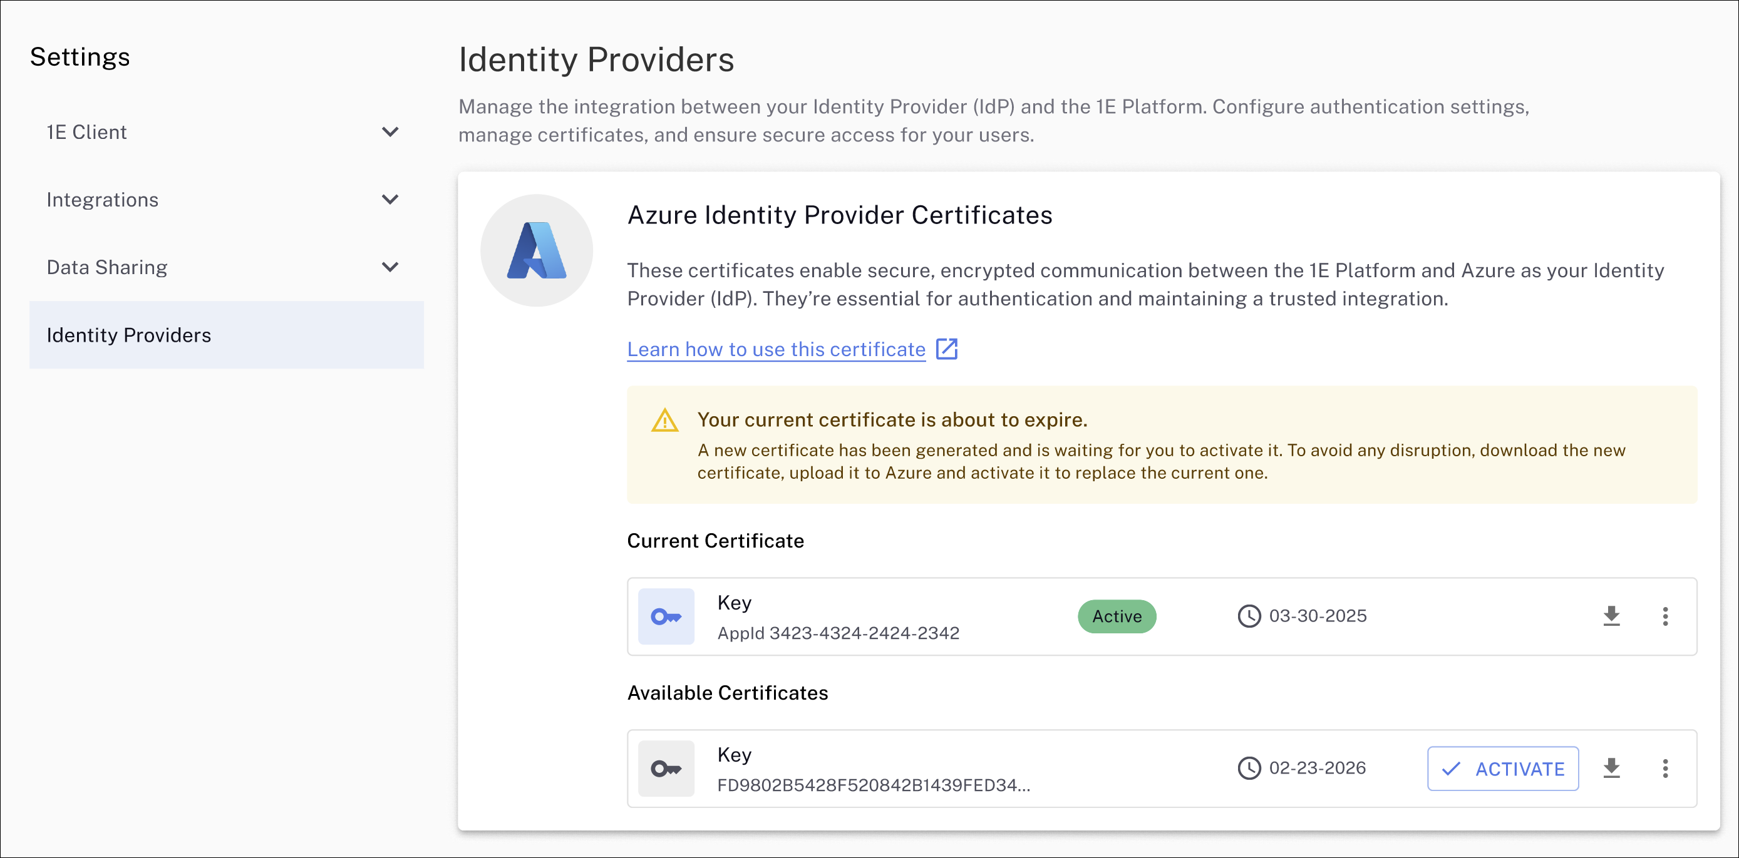Click Azure Identity Provider Certificates title
Viewport: 1739px width, 858px height.
(x=839, y=215)
